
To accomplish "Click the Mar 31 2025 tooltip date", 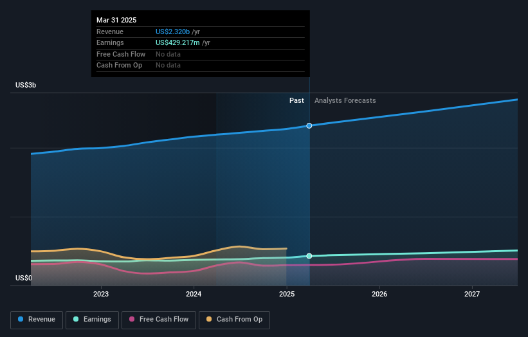I will coord(116,20).
